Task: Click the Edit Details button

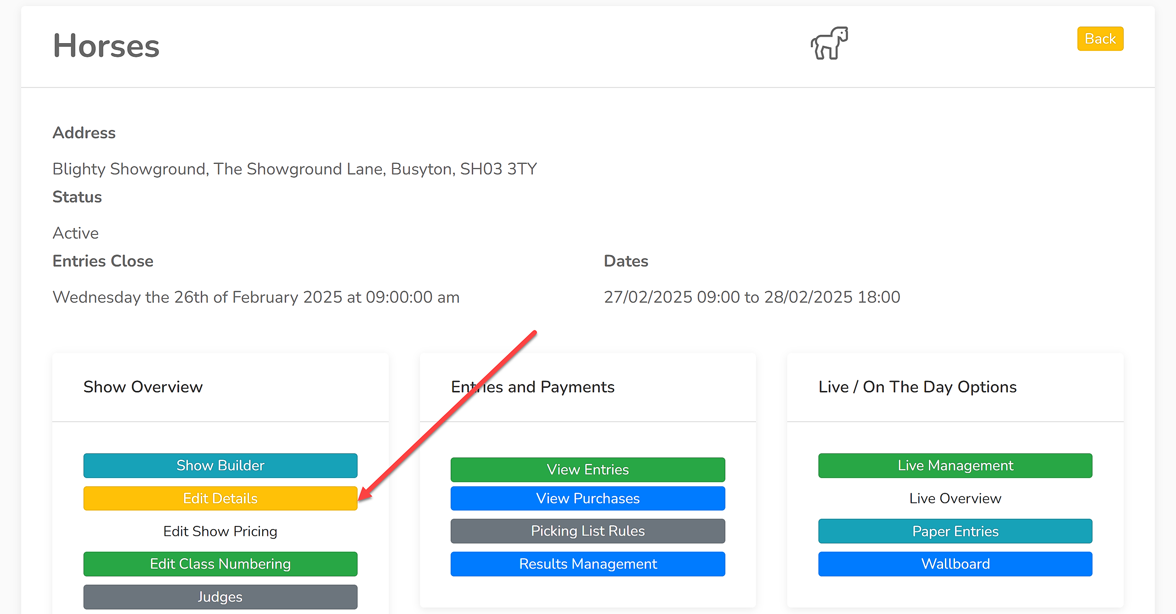Action: [x=220, y=498]
